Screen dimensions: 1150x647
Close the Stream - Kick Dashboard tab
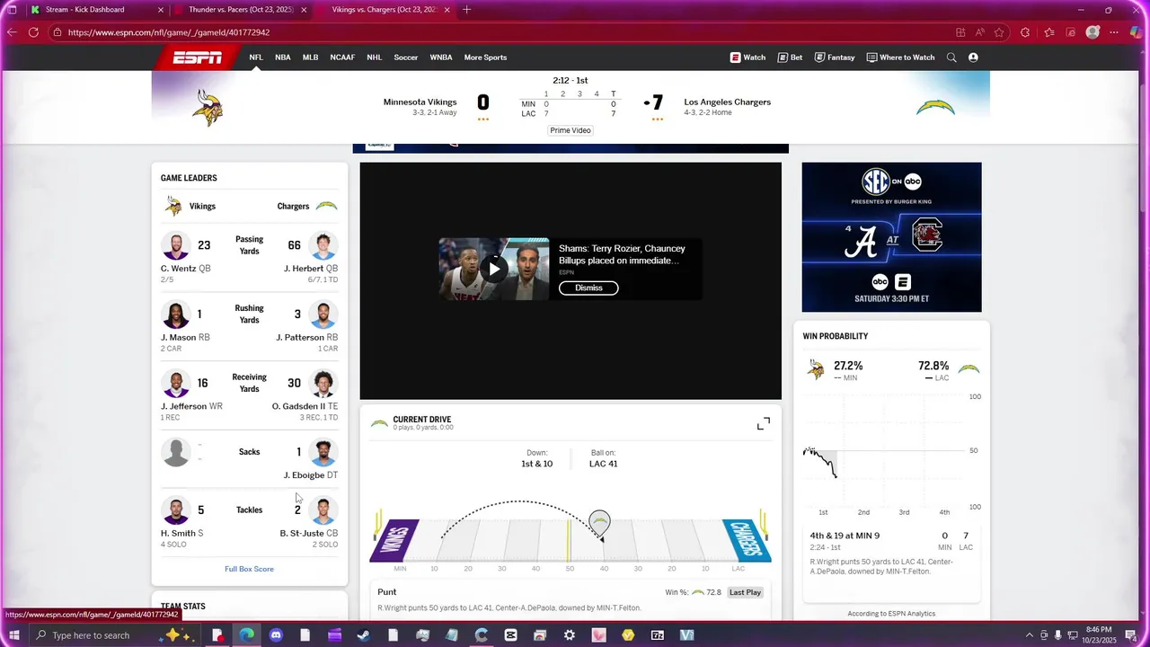coord(161,10)
